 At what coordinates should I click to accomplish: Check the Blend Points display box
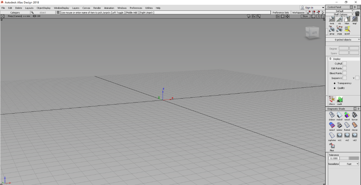[345, 73]
